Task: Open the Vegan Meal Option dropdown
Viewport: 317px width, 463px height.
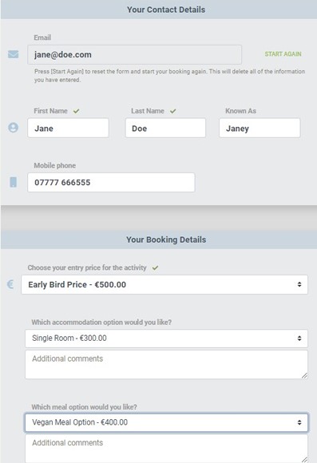Action: coord(166,422)
